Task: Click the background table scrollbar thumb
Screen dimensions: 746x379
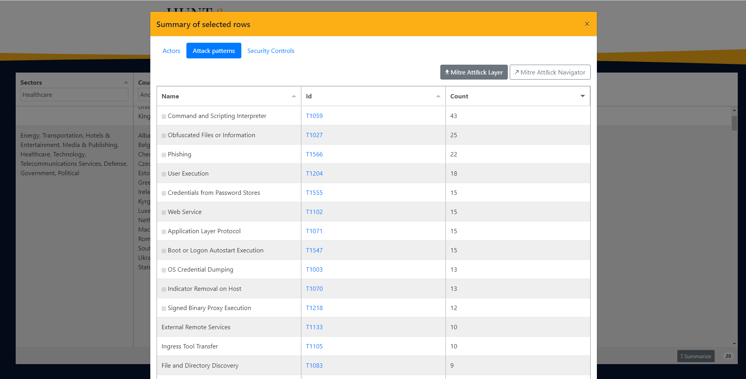Action: 734,123
